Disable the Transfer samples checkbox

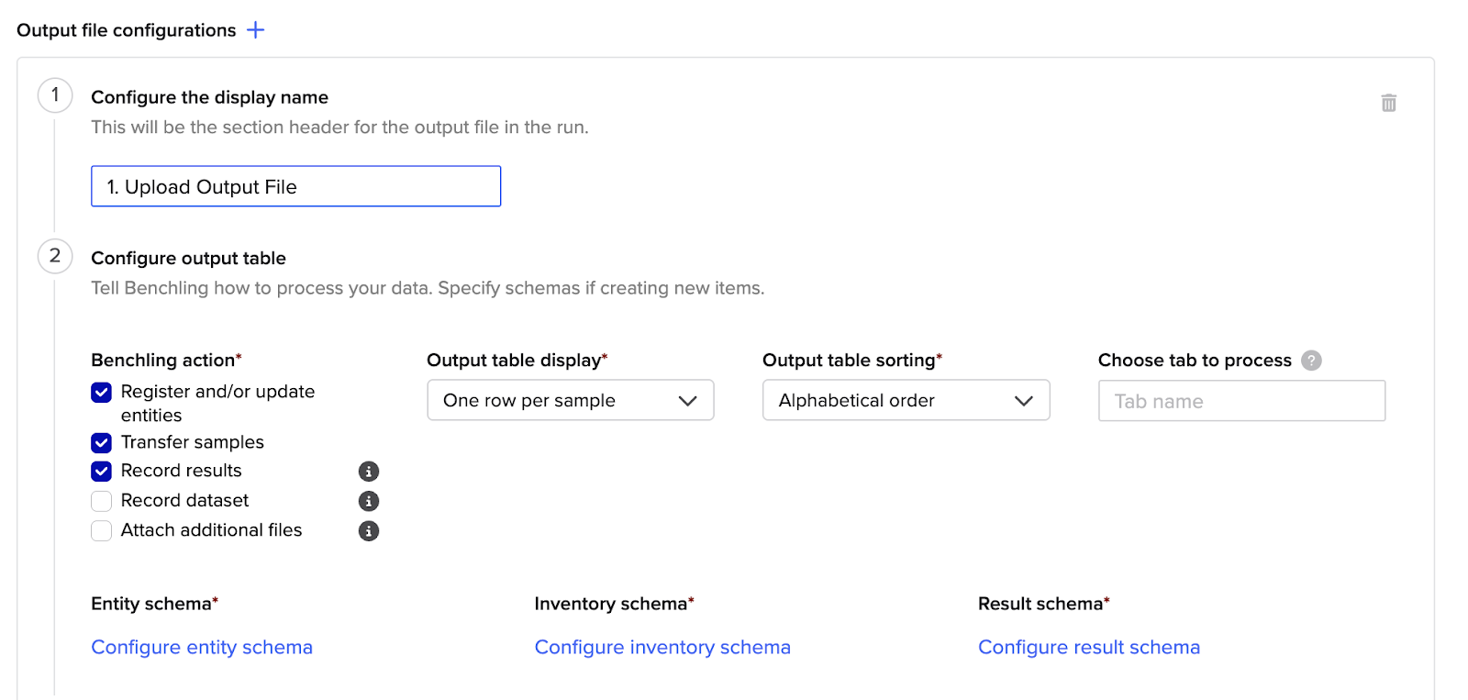(102, 443)
